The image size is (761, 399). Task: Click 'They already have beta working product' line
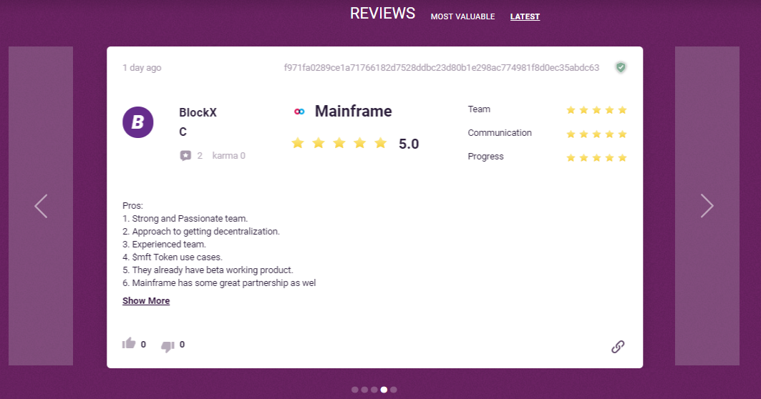pos(208,270)
